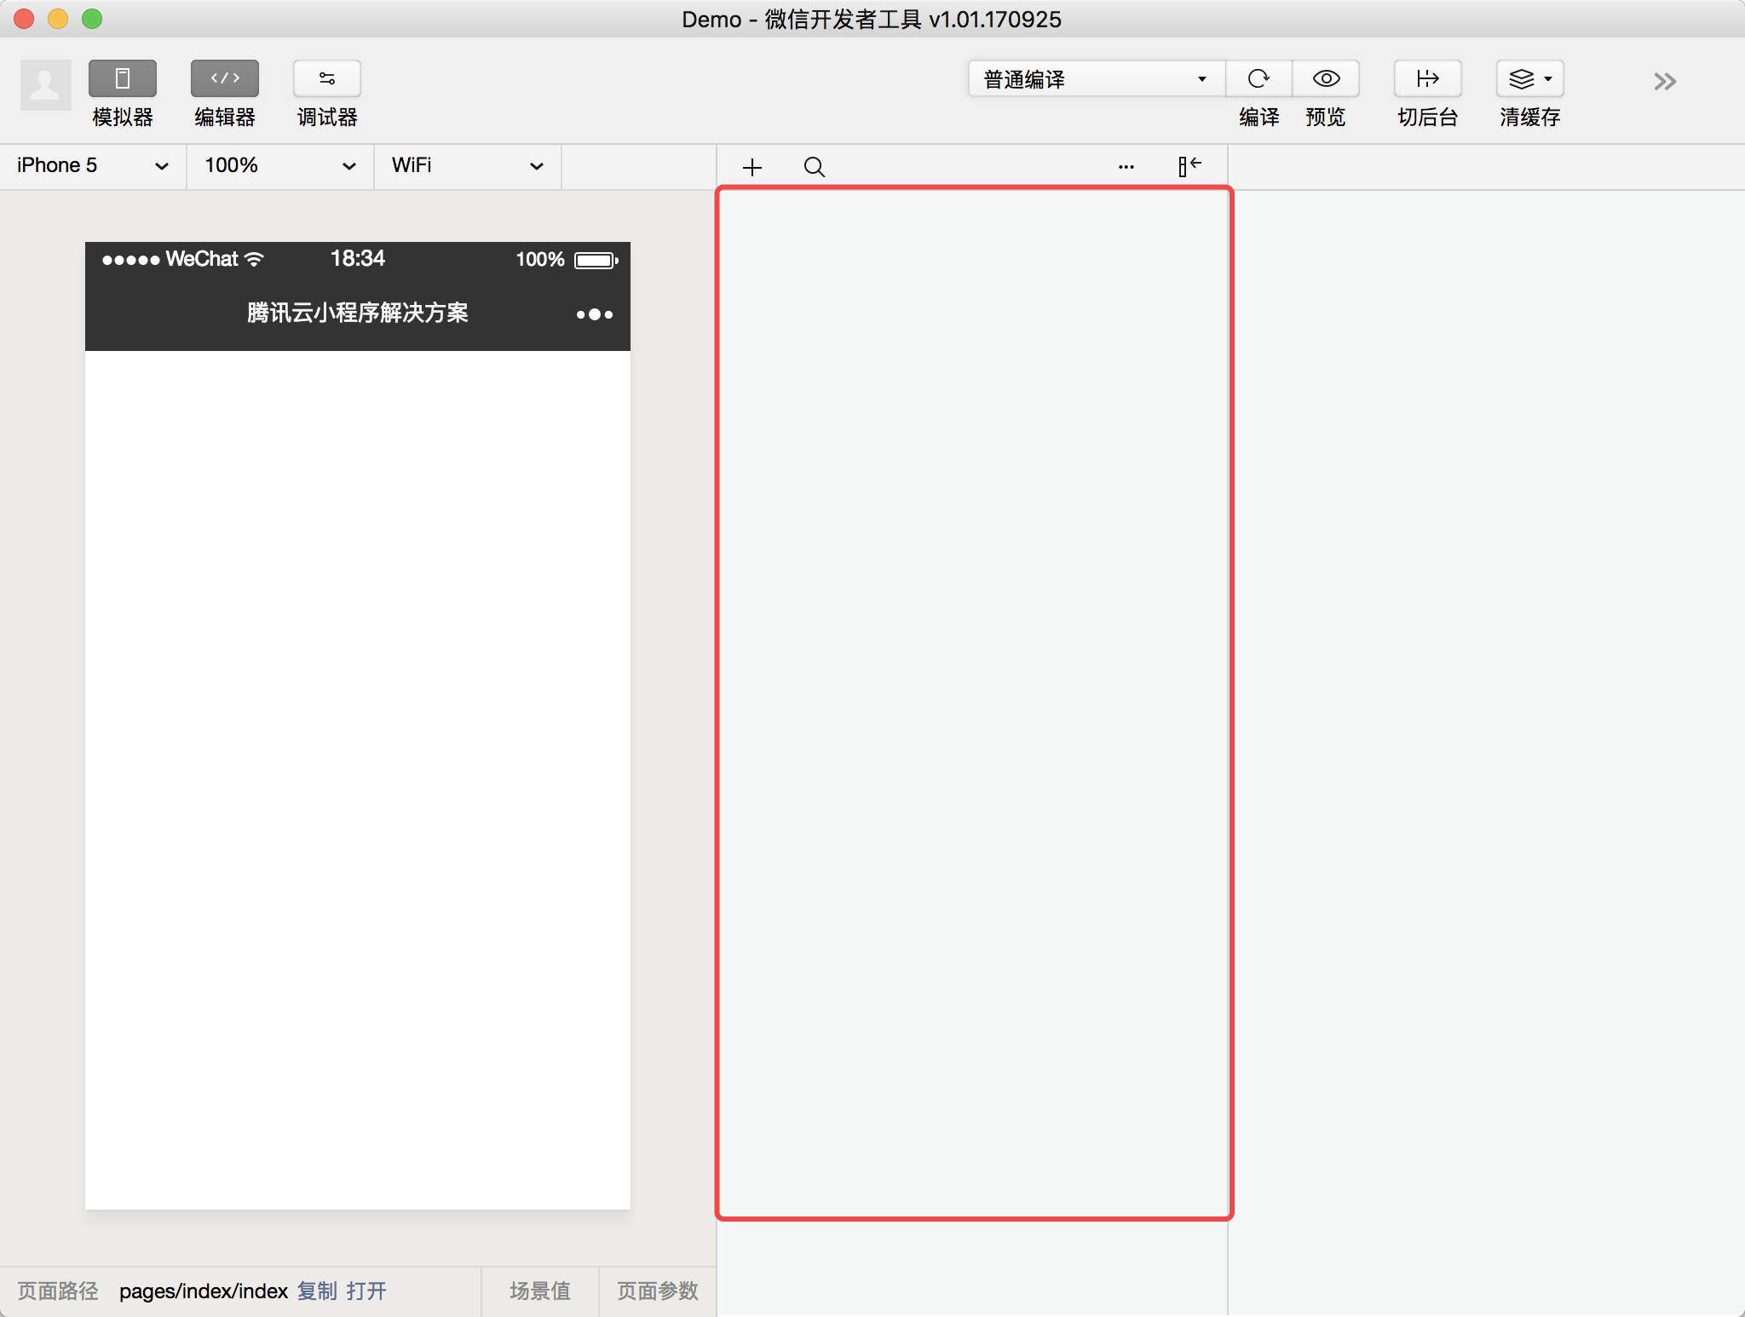Click the search magnifier icon in file panel
The width and height of the screenshot is (1745, 1317).
point(815,167)
